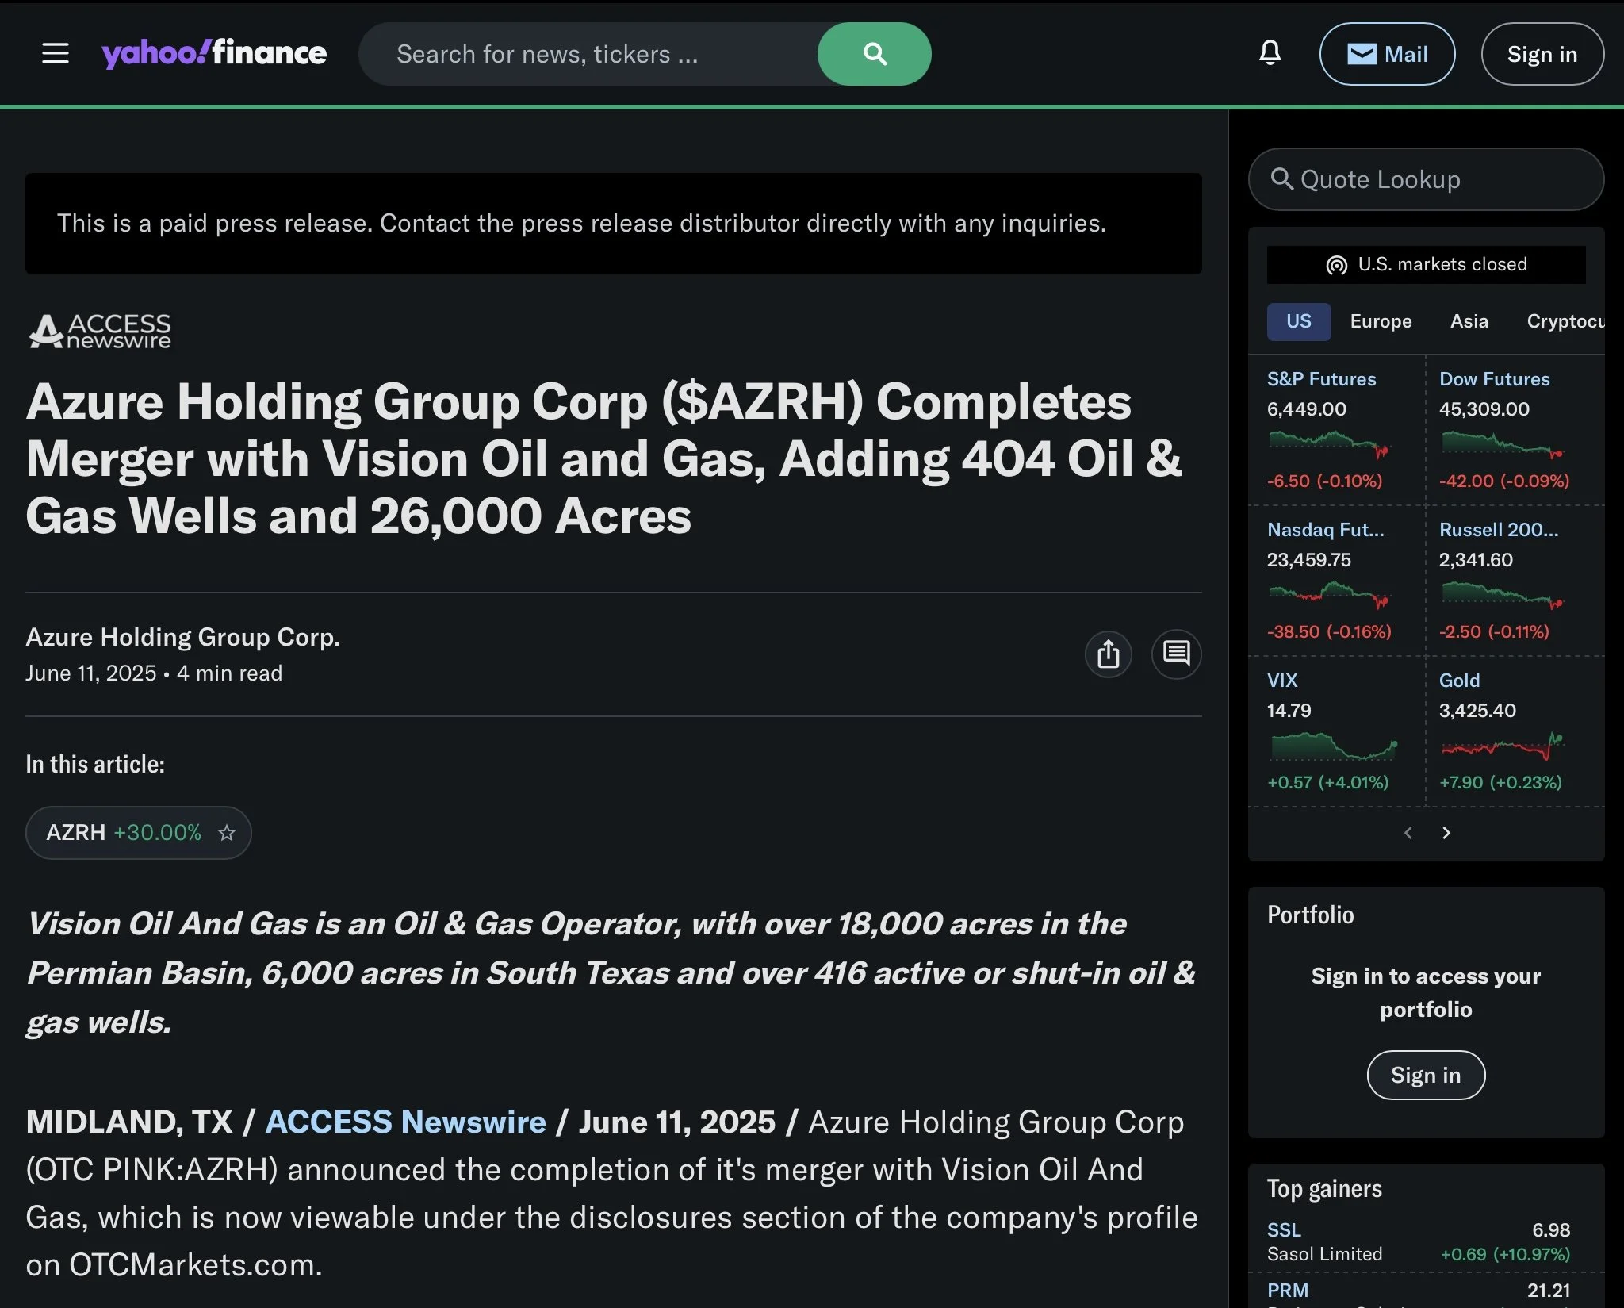
Task: Open the S&P Futures quote
Action: click(1321, 379)
